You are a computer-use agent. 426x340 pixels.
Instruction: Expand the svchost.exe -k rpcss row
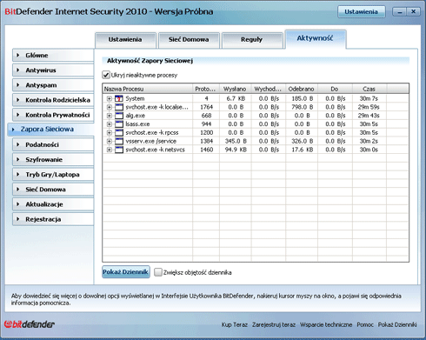(x=110, y=133)
